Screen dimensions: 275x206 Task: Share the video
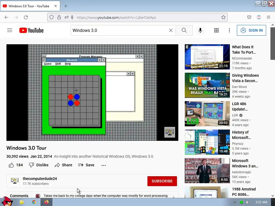(63, 165)
